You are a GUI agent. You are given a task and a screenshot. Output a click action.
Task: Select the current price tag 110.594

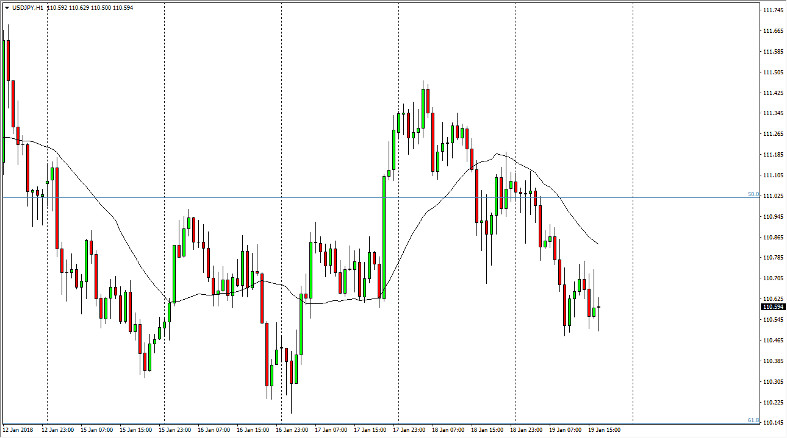coord(773,307)
